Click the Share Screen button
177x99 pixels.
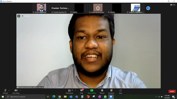point(92,91)
